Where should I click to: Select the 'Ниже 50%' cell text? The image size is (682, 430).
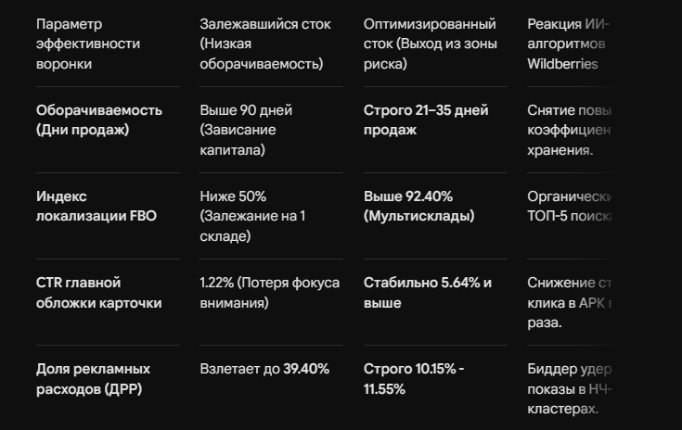point(233,196)
